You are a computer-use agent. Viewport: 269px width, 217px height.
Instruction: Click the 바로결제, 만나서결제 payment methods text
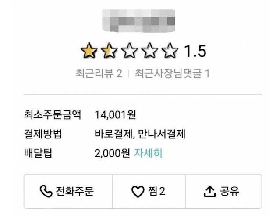[x=140, y=134]
